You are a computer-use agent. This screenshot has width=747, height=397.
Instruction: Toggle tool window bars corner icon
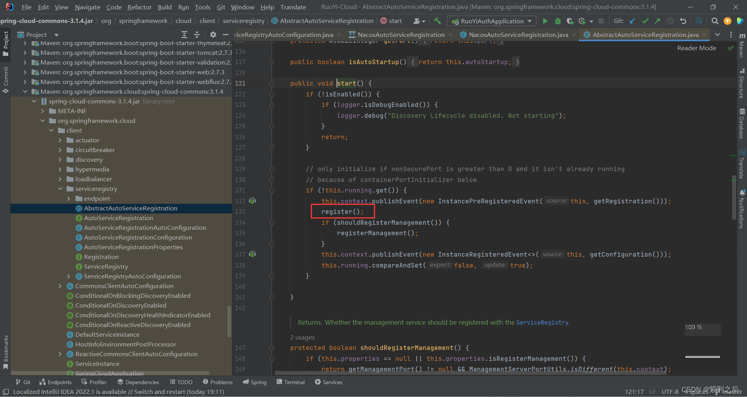point(5,392)
